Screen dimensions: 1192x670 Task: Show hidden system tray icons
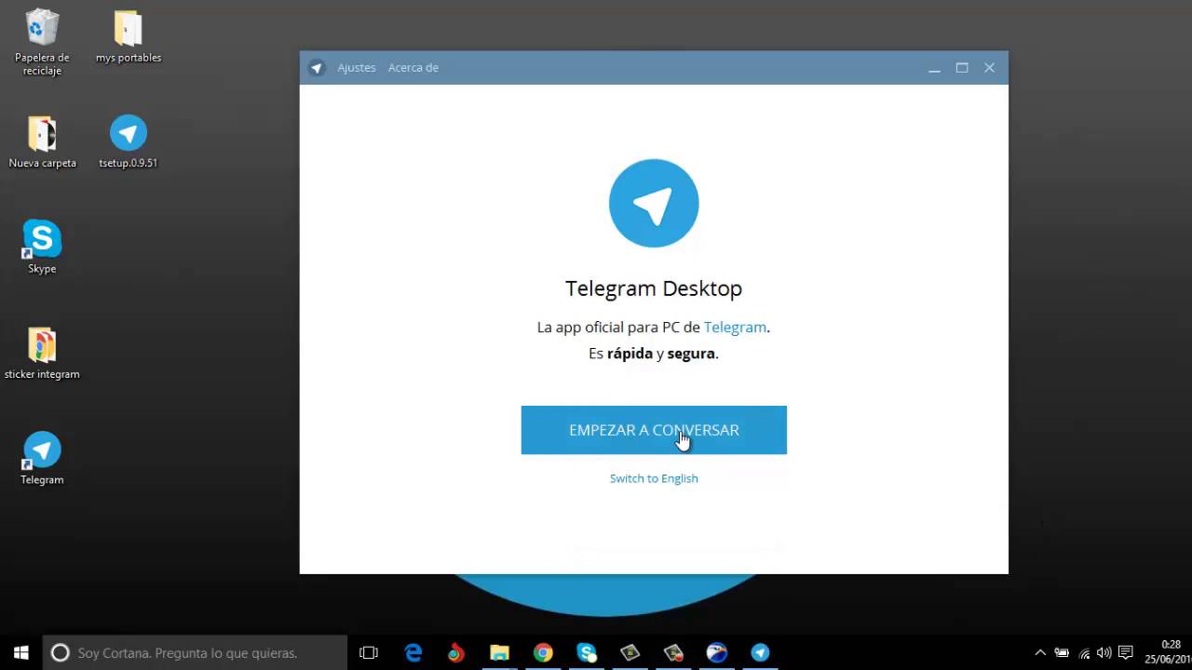(x=1040, y=652)
